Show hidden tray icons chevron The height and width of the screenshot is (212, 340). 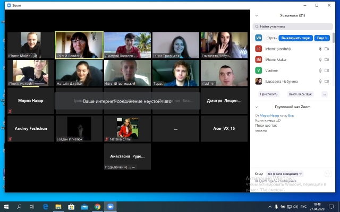point(270,207)
